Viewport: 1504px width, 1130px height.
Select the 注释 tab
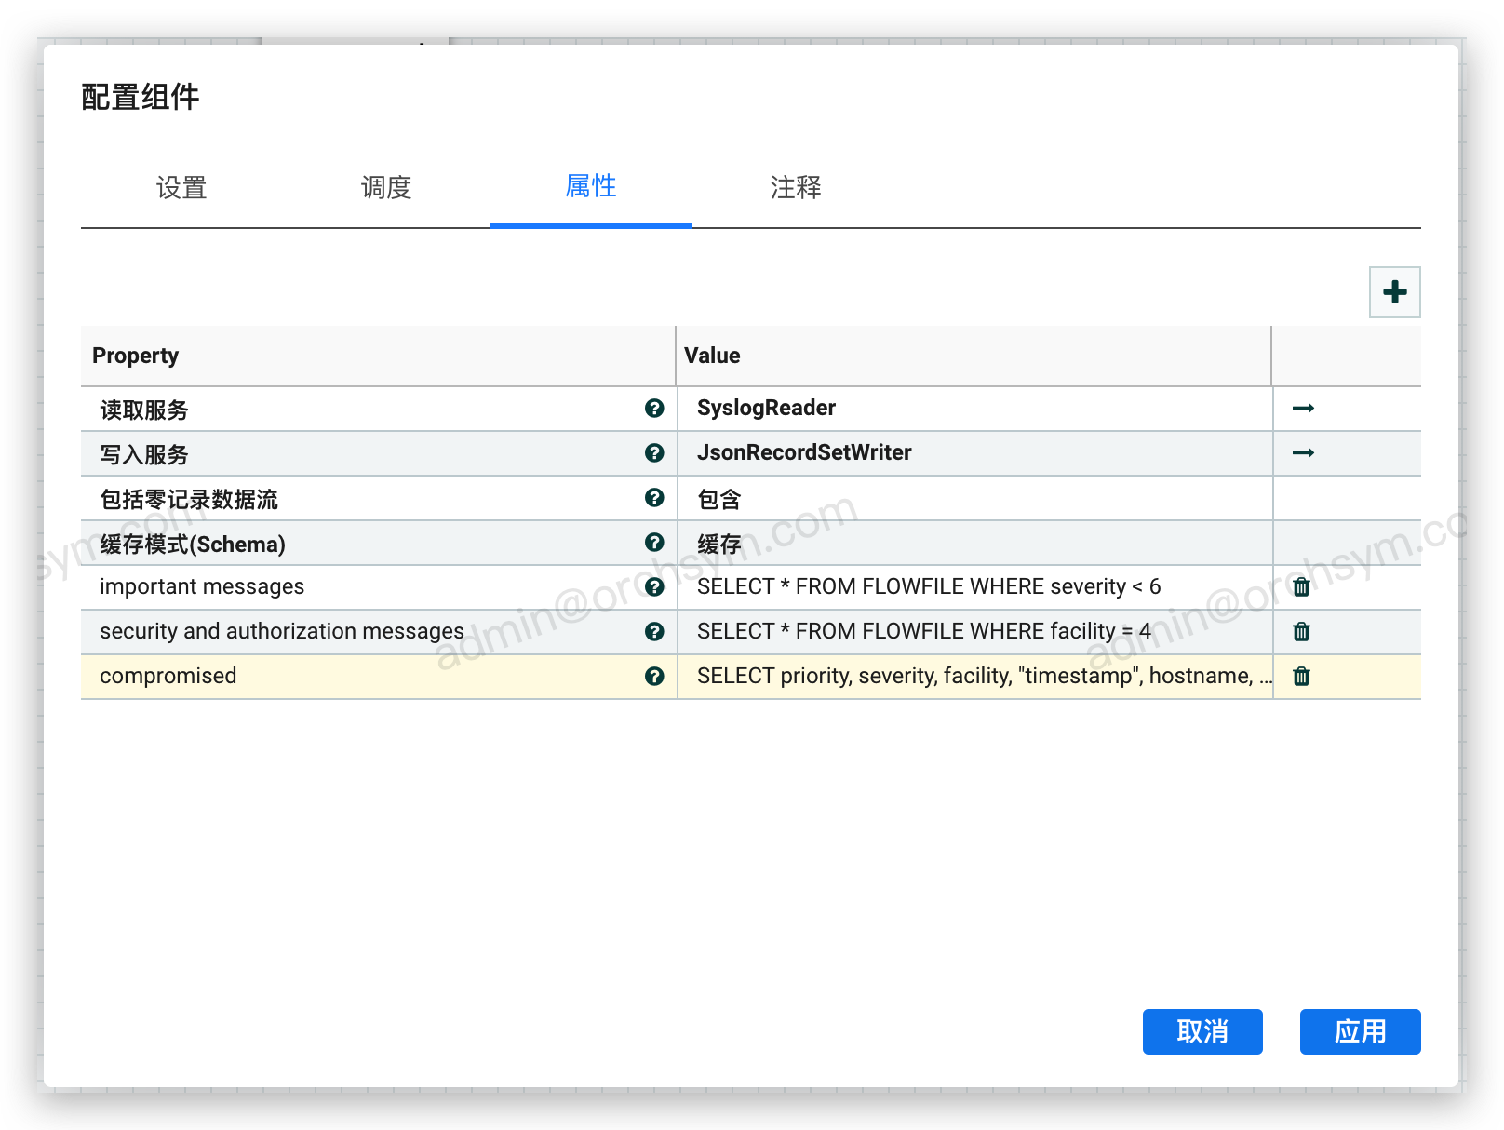pos(796,188)
